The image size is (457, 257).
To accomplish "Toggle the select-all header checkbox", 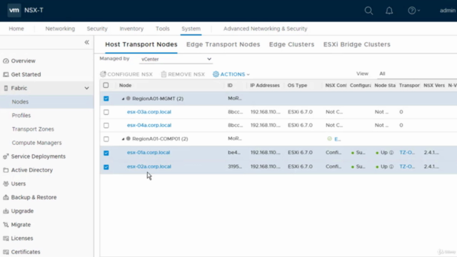I will pyautogui.click(x=106, y=85).
